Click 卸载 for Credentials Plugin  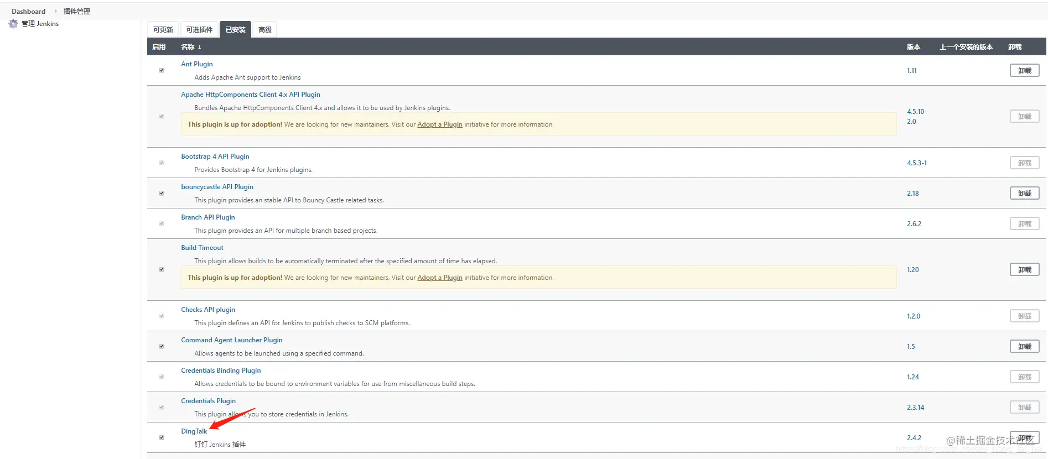click(1025, 407)
